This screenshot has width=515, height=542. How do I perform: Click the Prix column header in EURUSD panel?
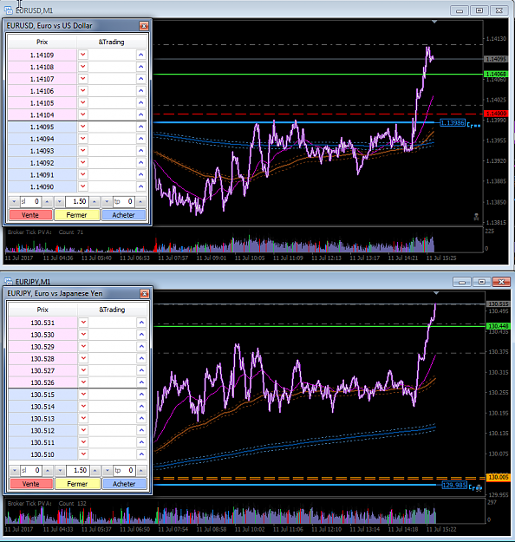coord(42,42)
